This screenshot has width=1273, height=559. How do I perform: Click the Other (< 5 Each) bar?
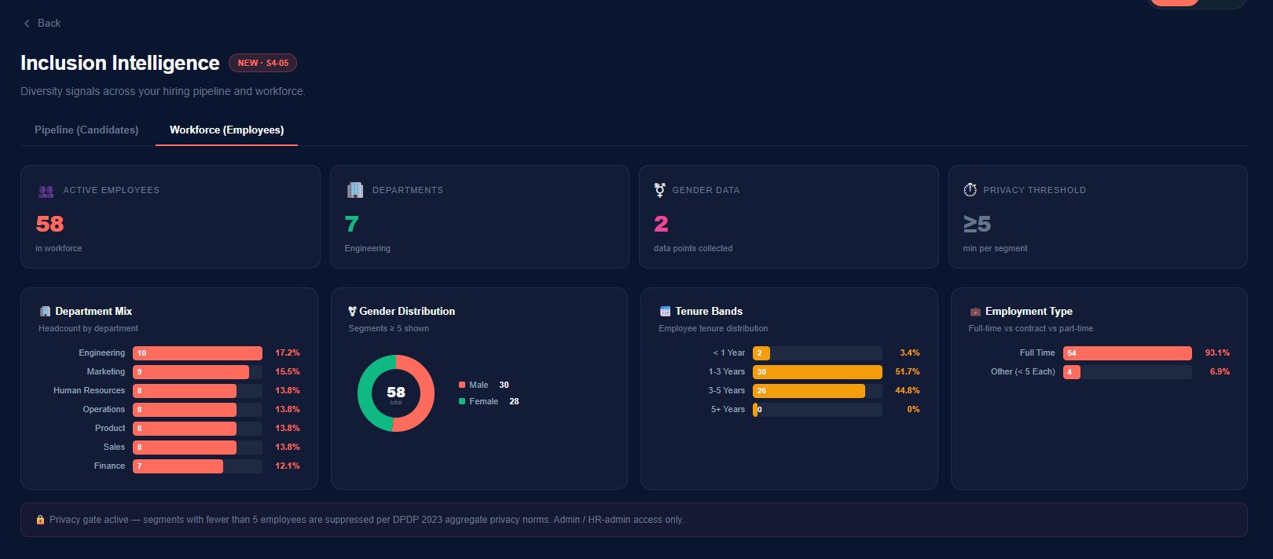click(x=1072, y=372)
